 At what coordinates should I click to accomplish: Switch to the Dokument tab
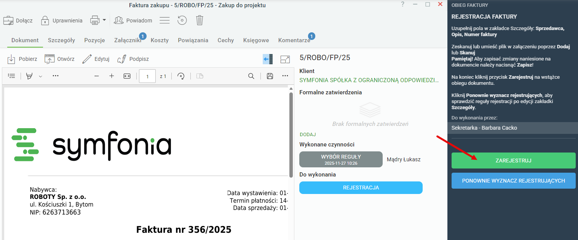click(25, 40)
